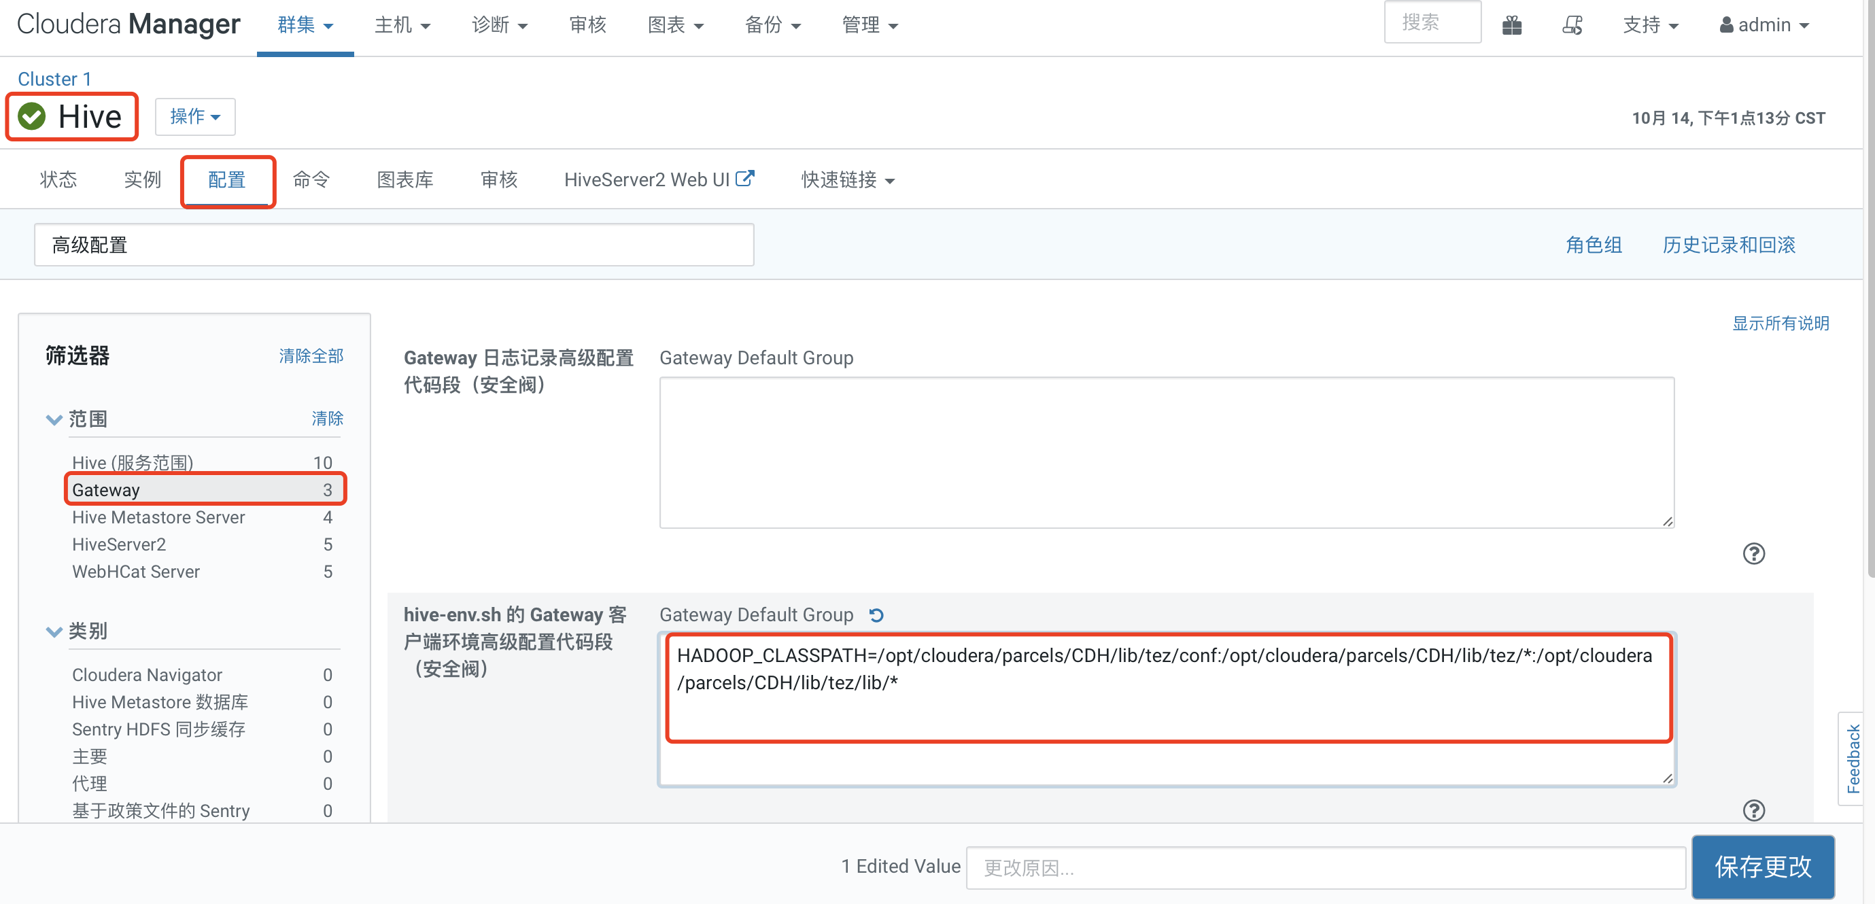Filter by WebHCat Server scope
The width and height of the screenshot is (1875, 904).
203,572
